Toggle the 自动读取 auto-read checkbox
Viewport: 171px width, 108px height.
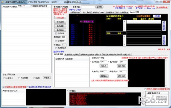[56, 33]
